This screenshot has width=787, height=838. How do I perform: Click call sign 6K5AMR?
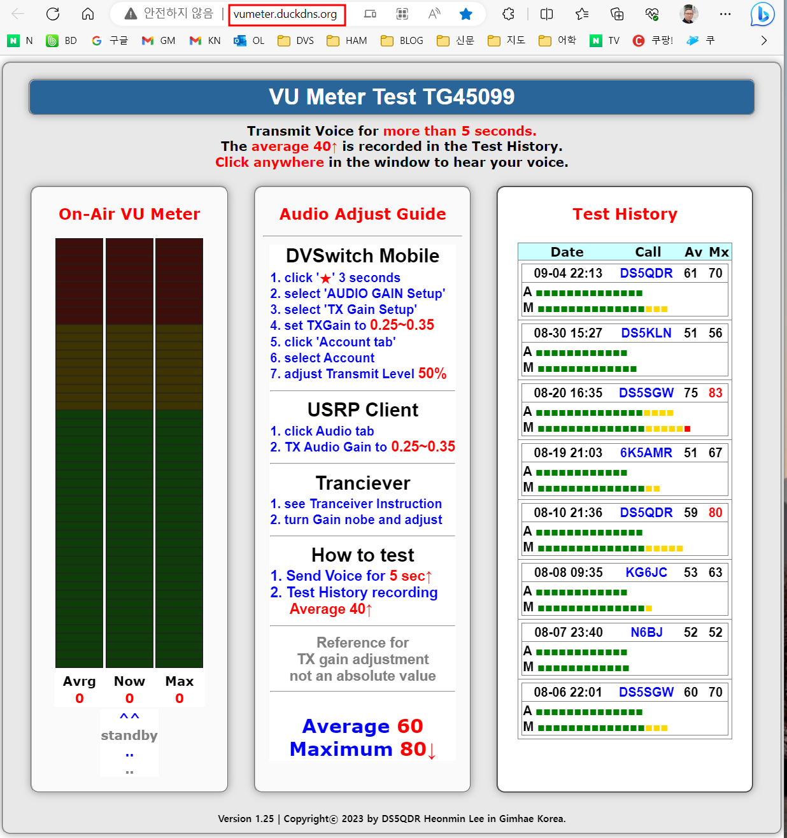click(x=646, y=453)
